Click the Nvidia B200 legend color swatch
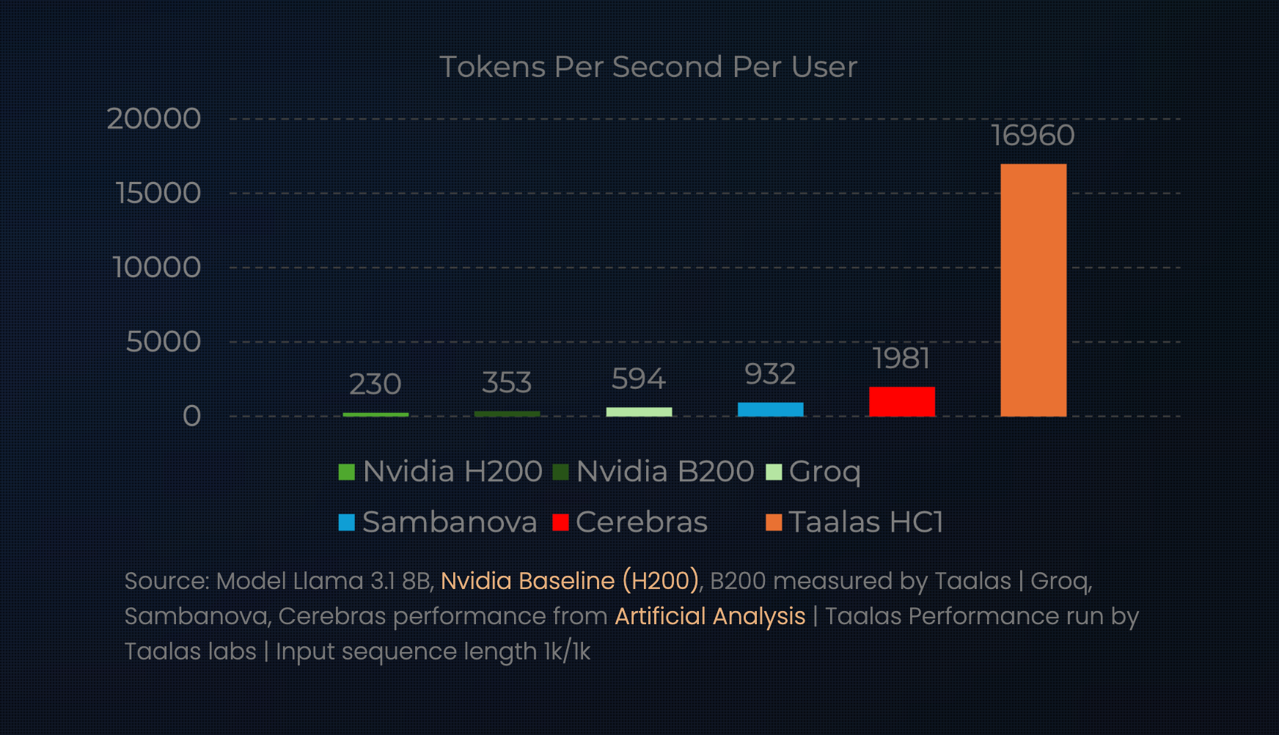 [x=561, y=472]
